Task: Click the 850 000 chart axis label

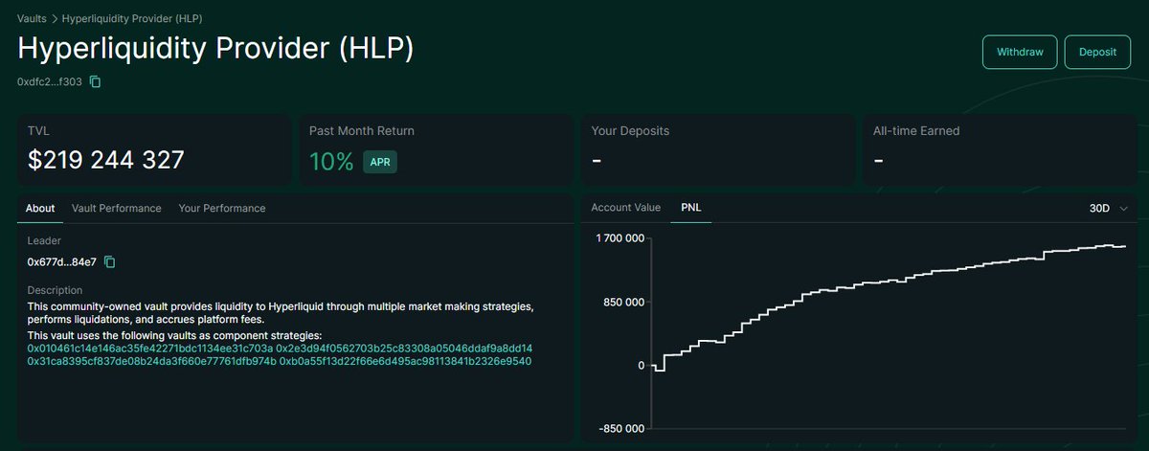Action: (x=624, y=302)
